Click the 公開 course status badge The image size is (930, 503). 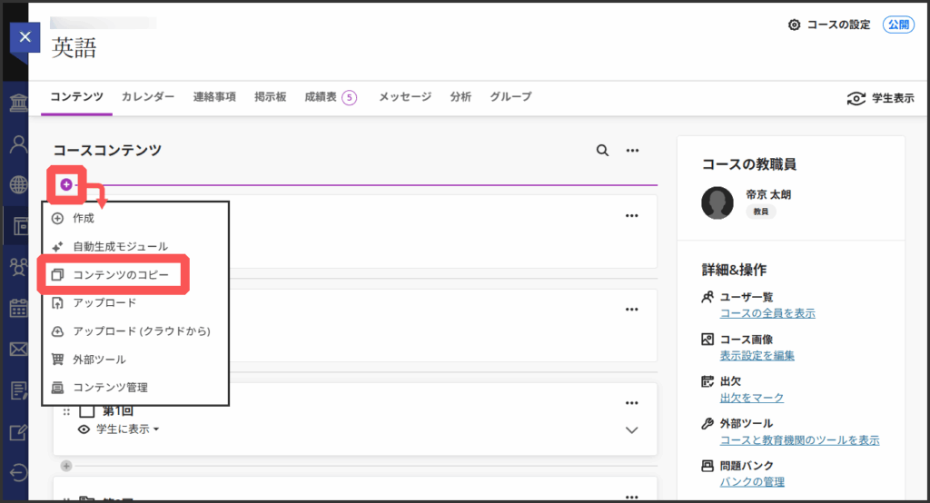point(898,25)
